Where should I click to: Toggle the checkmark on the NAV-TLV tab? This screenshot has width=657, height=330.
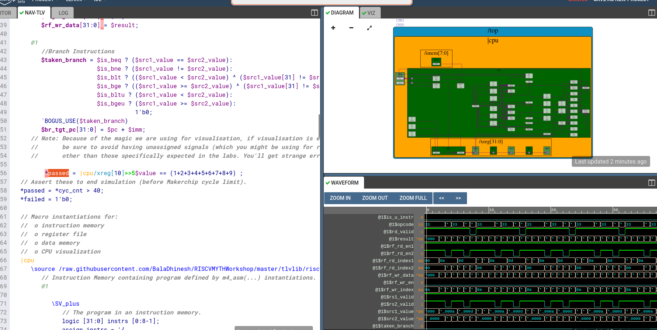(22, 12)
